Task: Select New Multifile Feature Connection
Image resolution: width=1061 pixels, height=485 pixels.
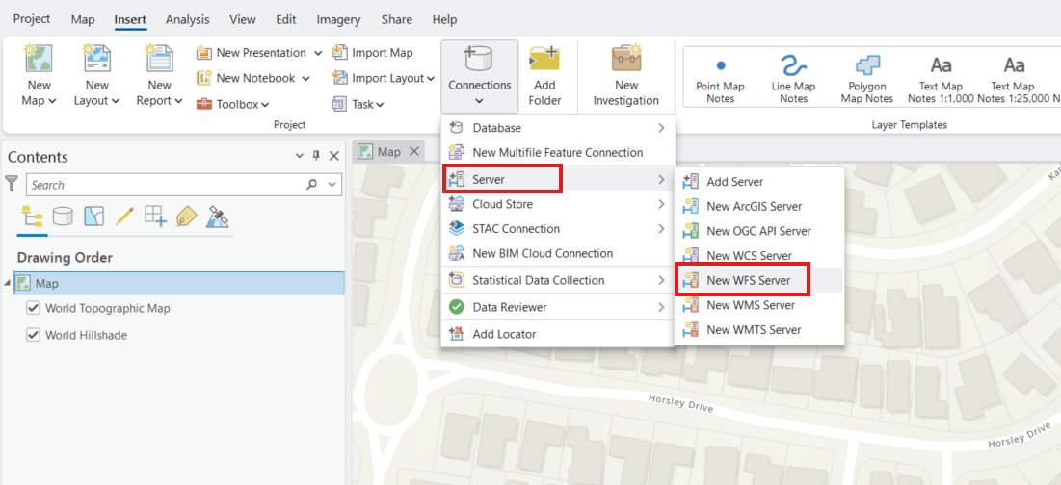Action: [x=558, y=153]
